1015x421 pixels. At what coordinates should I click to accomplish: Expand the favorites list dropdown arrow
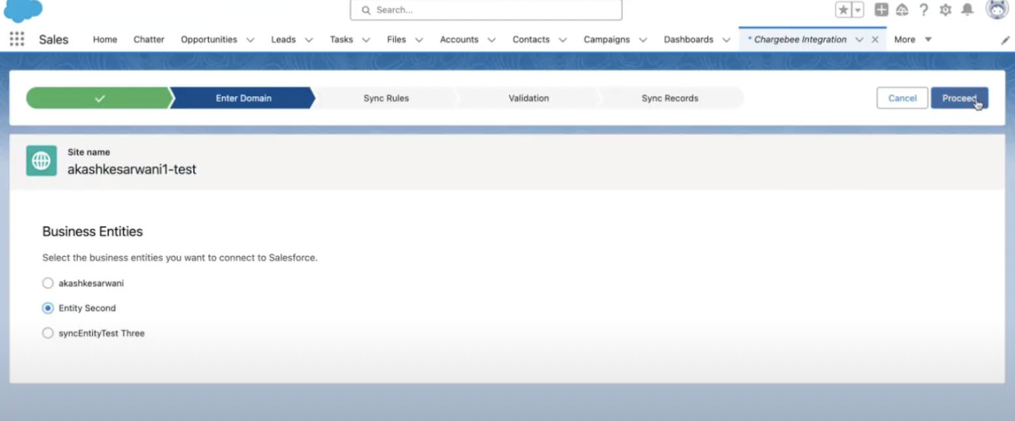[x=857, y=10]
